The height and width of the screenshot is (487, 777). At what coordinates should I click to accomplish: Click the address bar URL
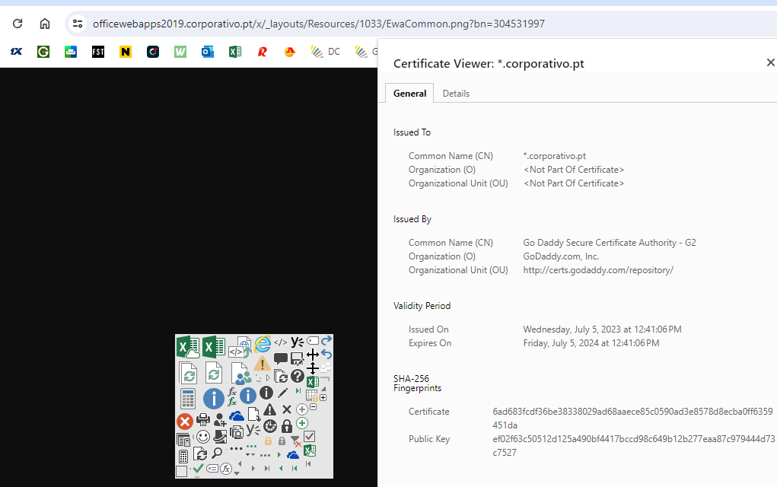tap(319, 24)
